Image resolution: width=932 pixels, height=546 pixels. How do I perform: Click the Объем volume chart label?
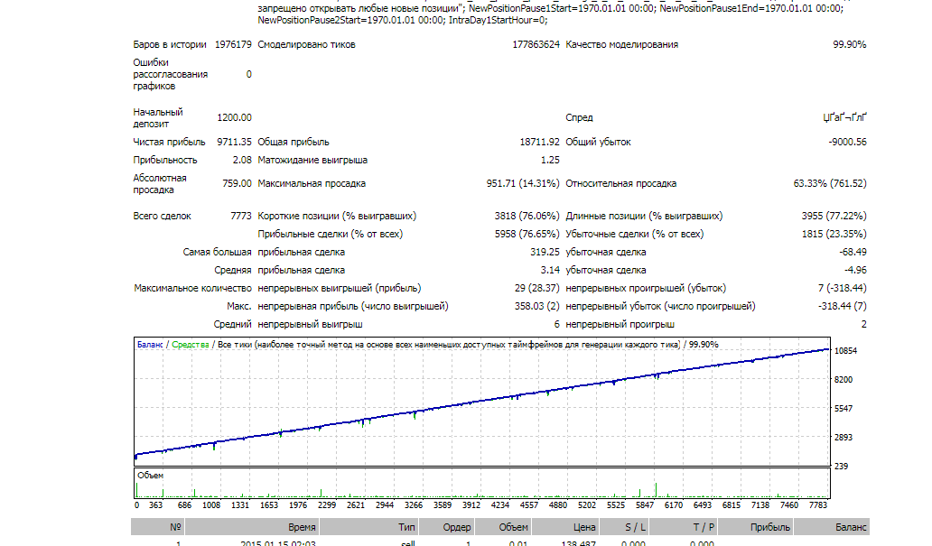tap(150, 476)
